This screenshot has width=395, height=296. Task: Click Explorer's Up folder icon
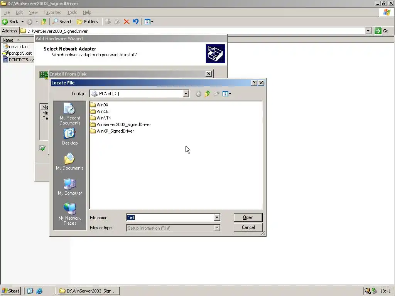pos(44,22)
